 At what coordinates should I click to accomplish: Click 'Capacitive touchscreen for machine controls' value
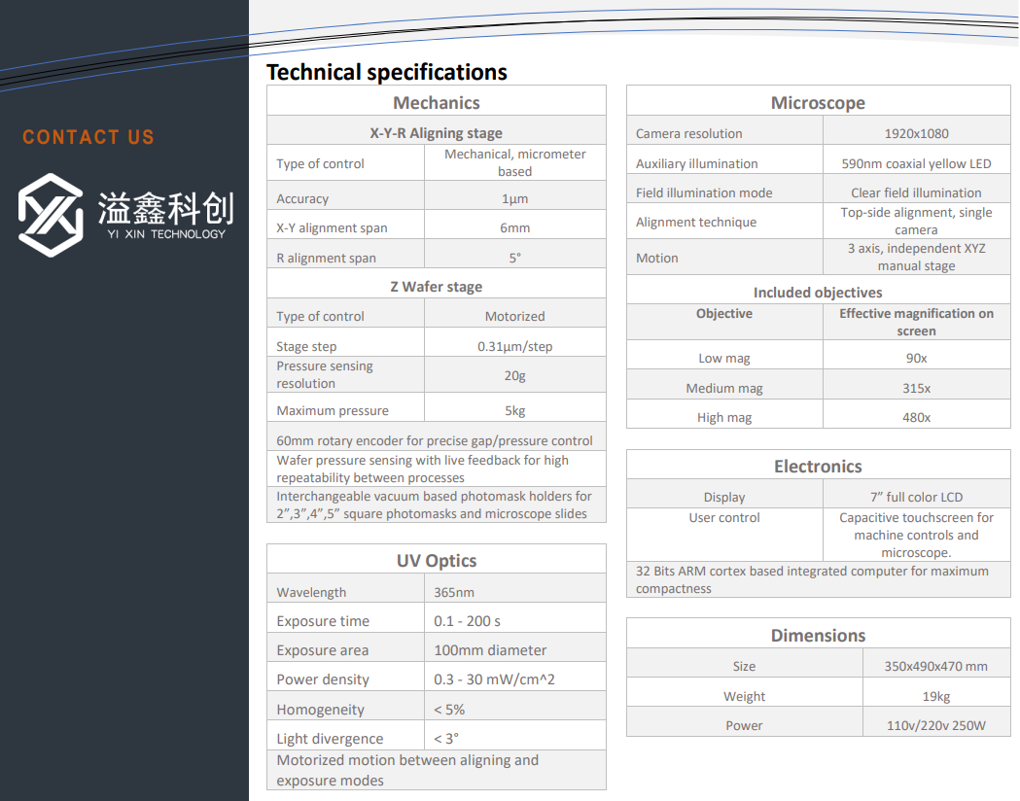point(917,535)
